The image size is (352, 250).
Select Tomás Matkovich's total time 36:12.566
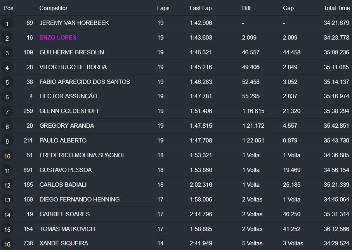click(x=336, y=229)
